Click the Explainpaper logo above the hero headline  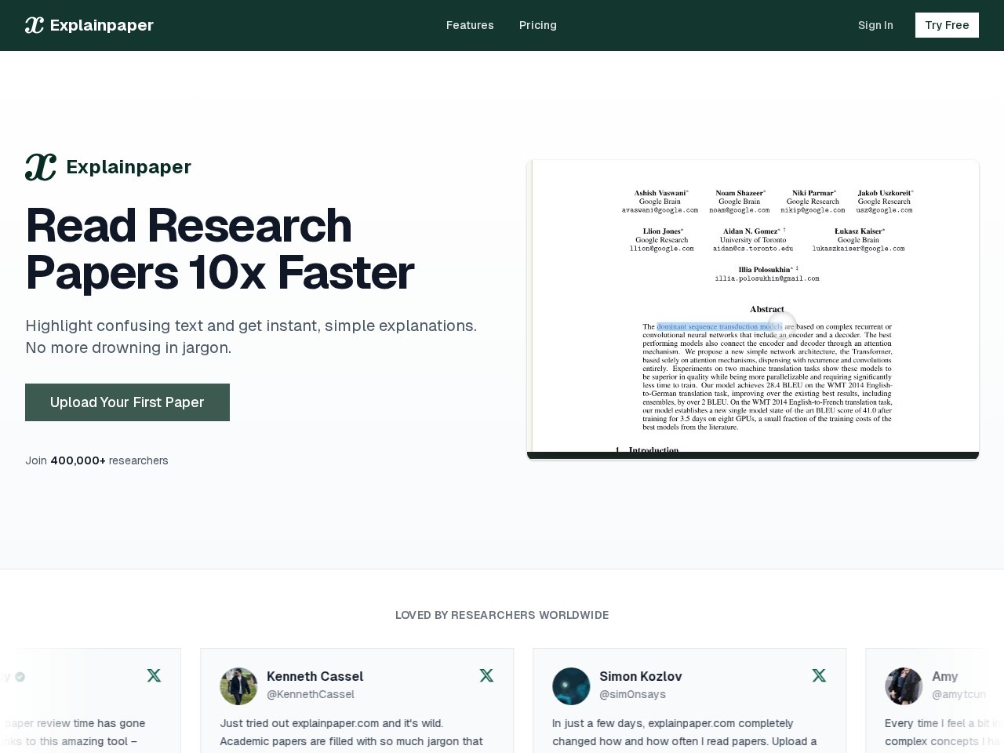point(40,166)
